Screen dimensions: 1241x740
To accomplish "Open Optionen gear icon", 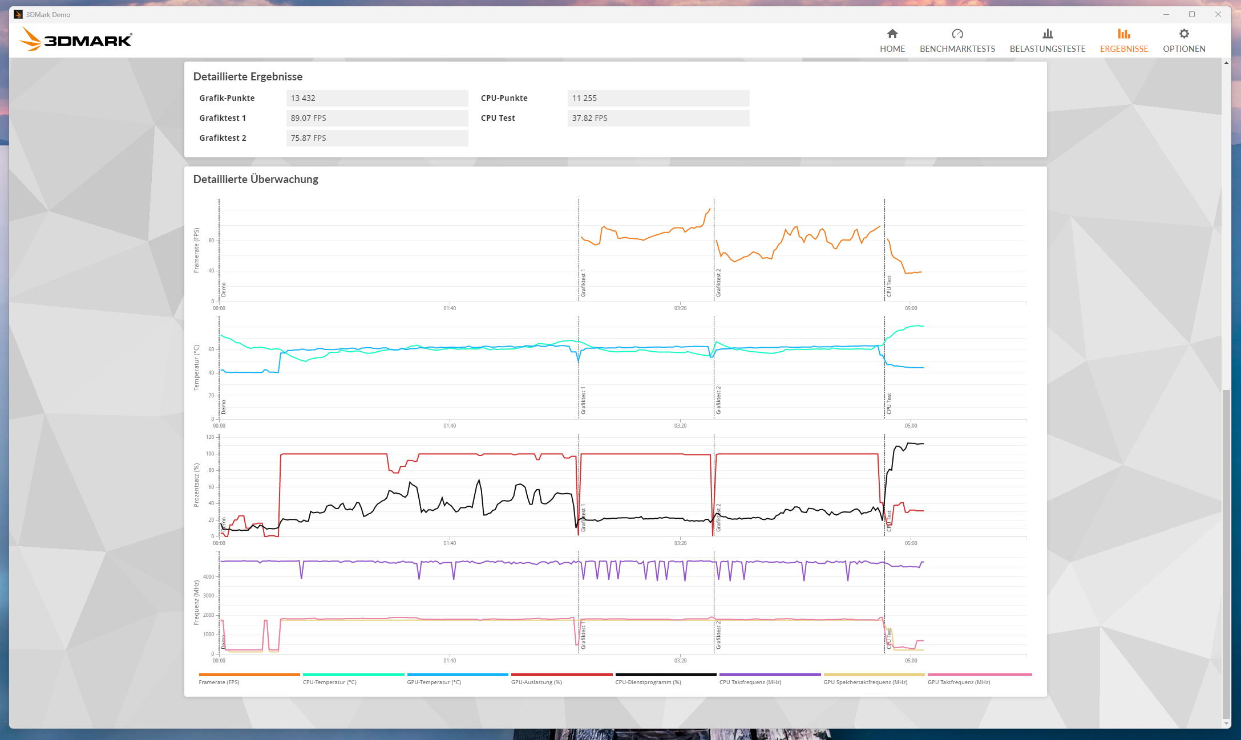I will [1184, 34].
